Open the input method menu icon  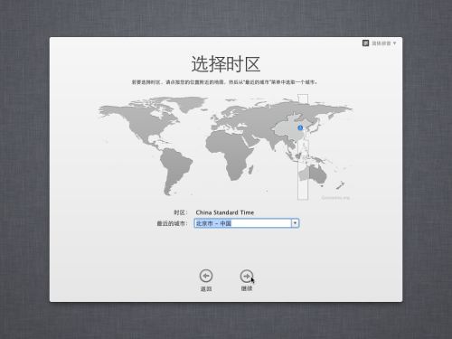tap(365, 43)
